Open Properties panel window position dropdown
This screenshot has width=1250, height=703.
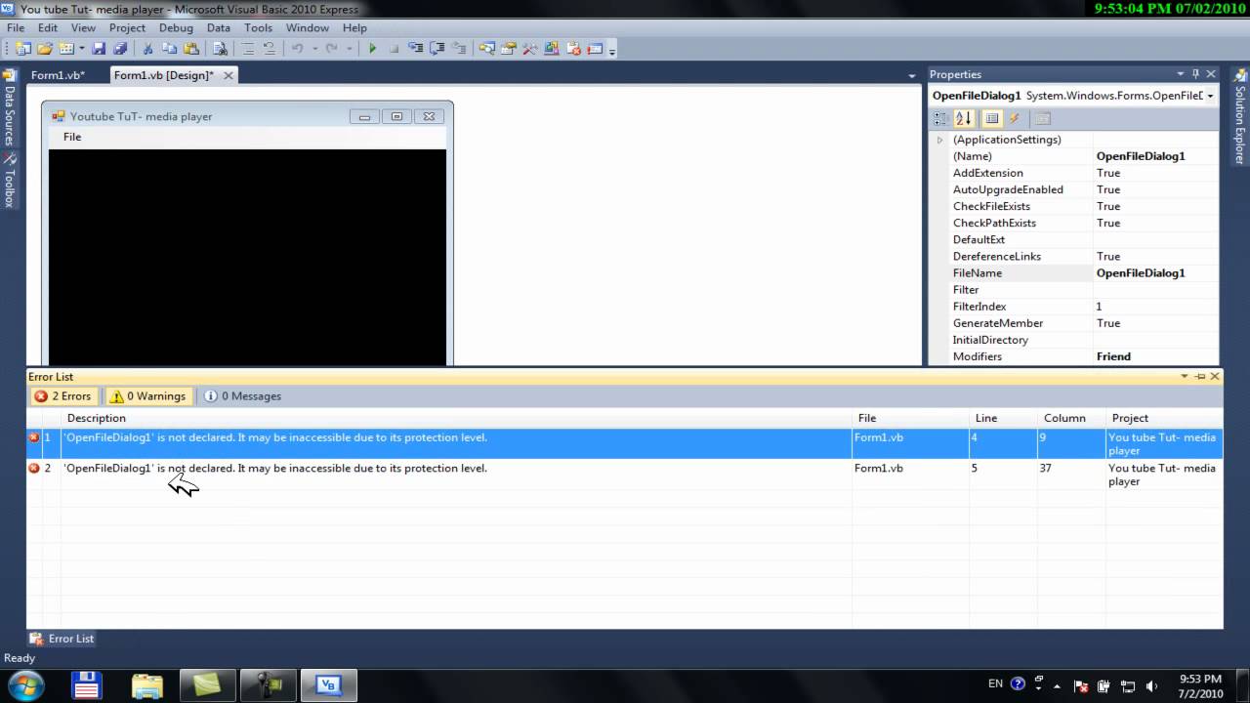[1180, 74]
